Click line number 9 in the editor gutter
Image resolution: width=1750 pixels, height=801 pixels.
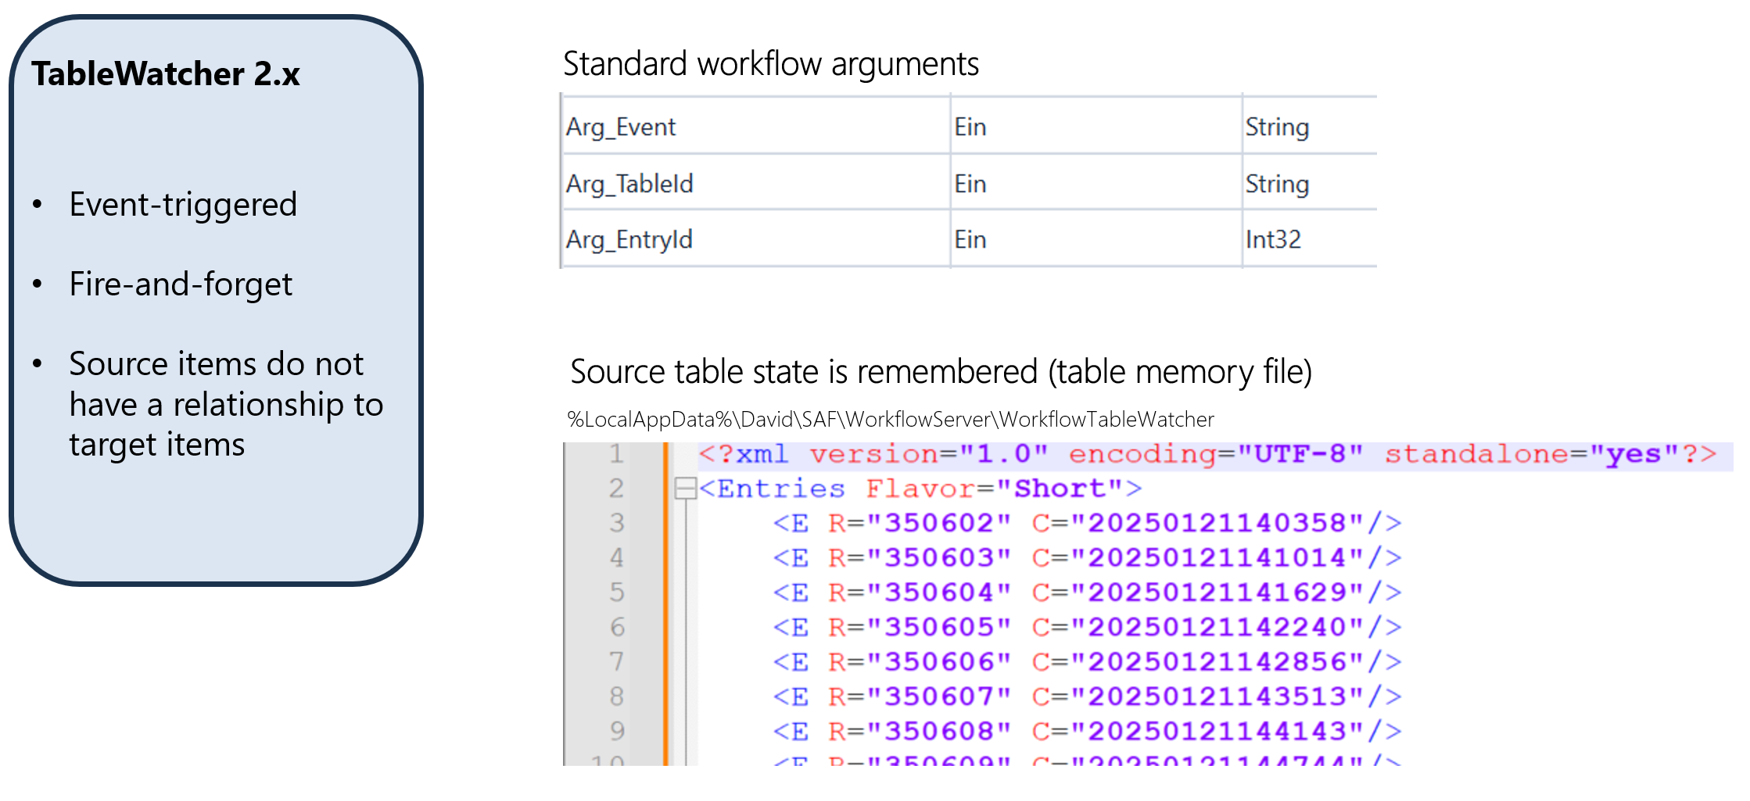[616, 731]
